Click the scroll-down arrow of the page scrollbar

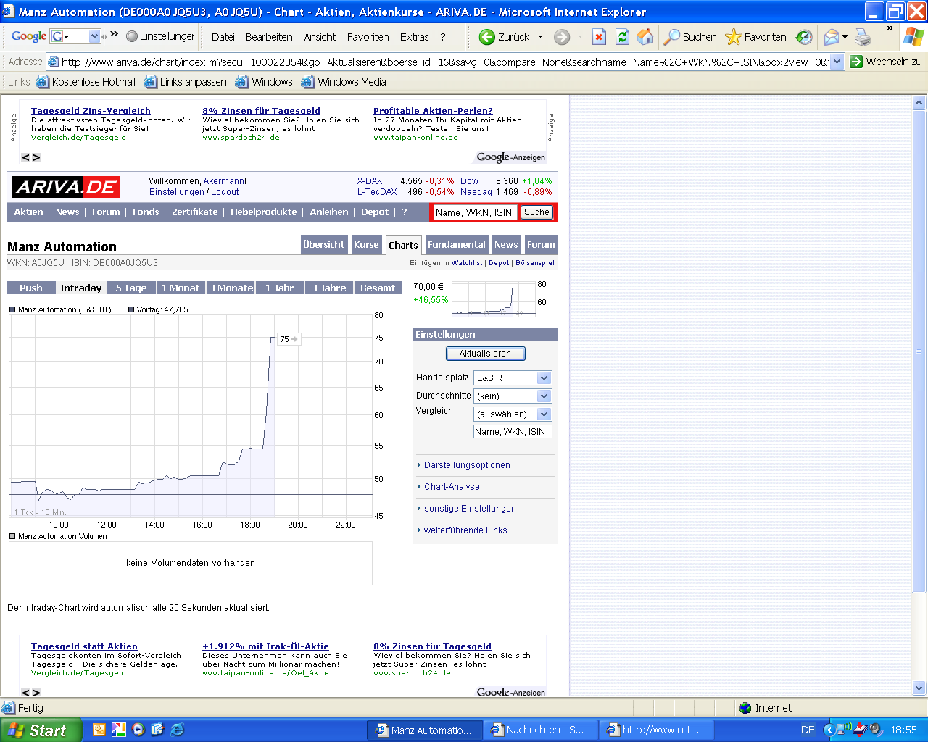point(919,688)
